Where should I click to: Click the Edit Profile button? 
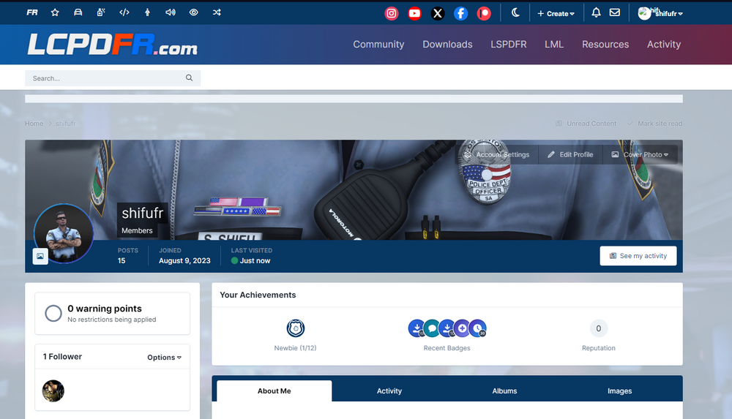[570, 154]
